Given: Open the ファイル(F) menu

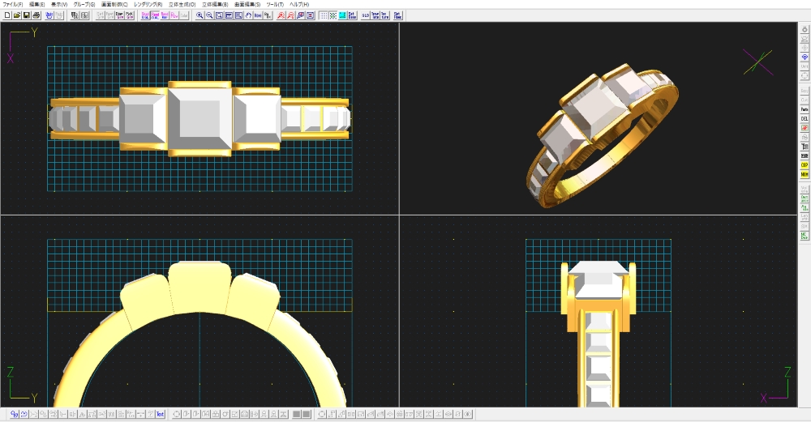Looking at the screenshot, I should [x=13, y=4].
